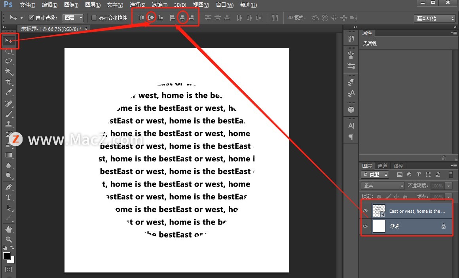This screenshot has width=459, height=278.
Task: Open the 图像 menu
Action: [71, 5]
